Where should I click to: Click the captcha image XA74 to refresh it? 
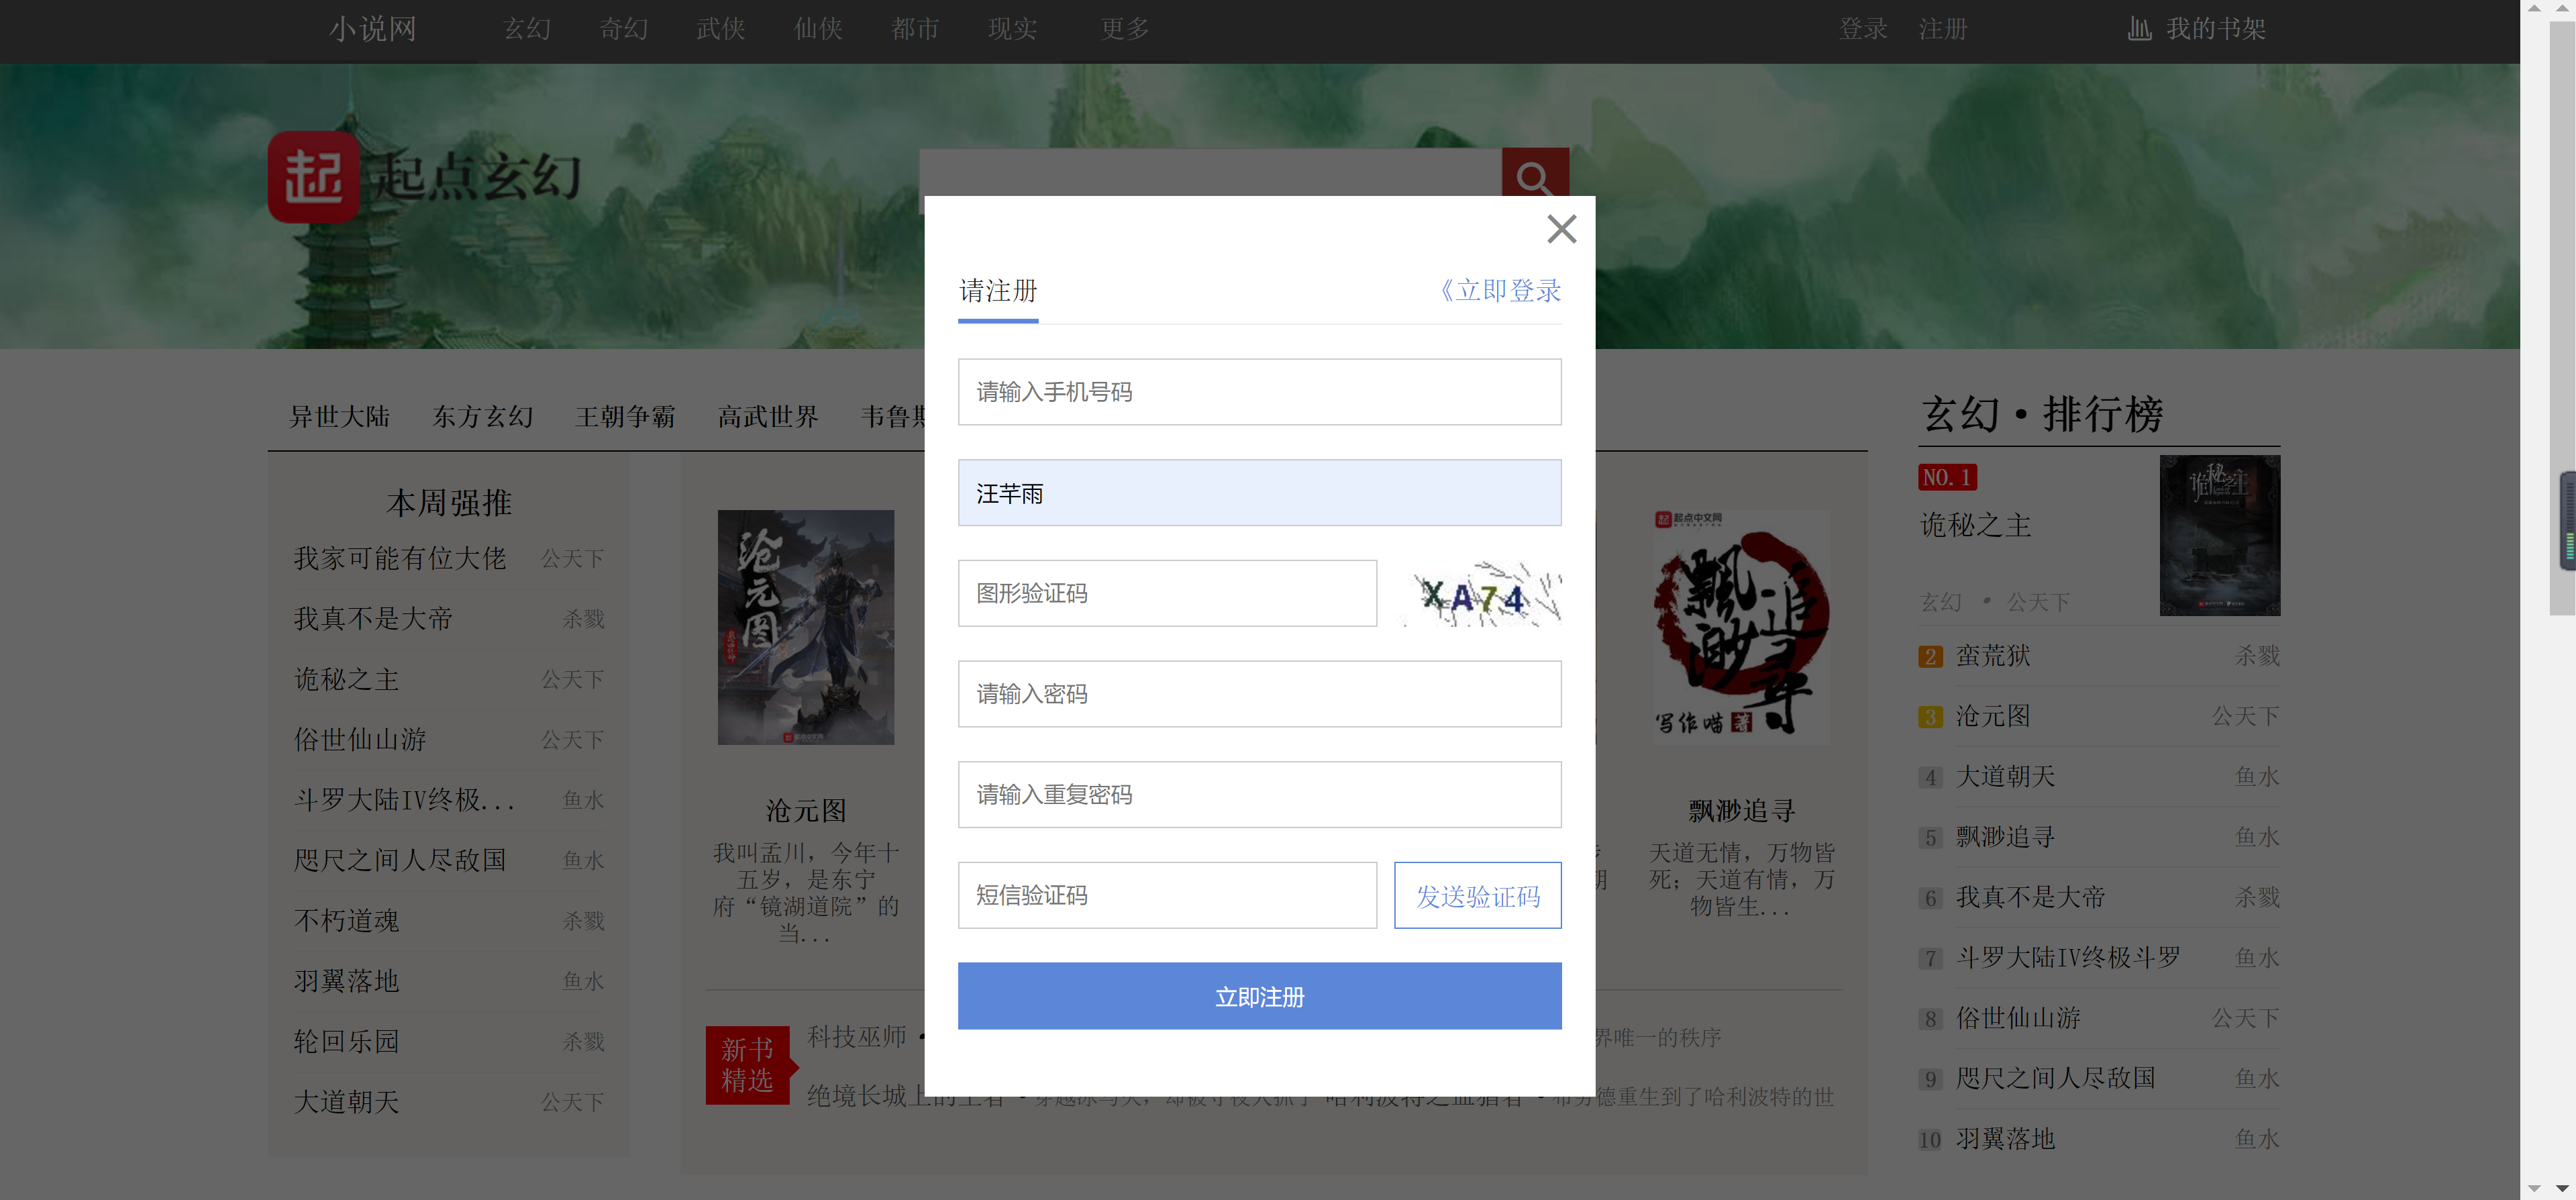tap(1479, 593)
